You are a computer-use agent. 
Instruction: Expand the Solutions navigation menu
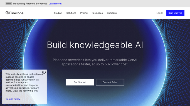pos(71,13)
